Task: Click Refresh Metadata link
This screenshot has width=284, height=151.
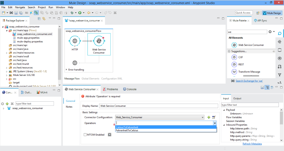Action: (x=252, y=144)
